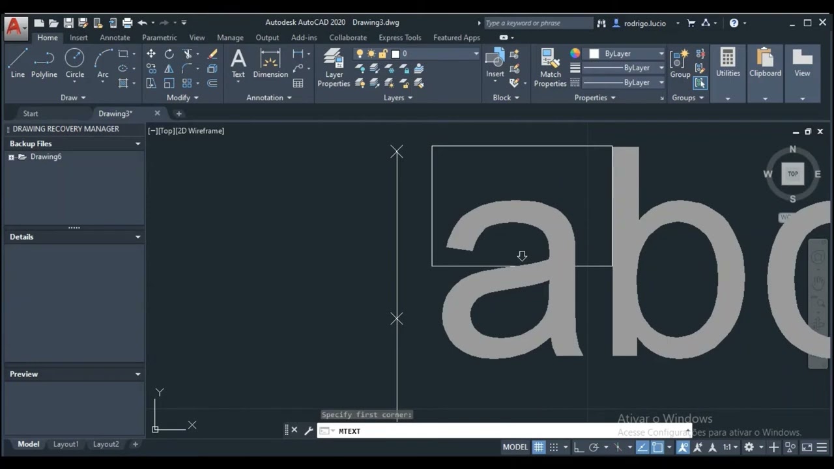Click the [2D Wireframe] visual style control
The height and width of the screenshot is (469, 834).
[200, 131]
